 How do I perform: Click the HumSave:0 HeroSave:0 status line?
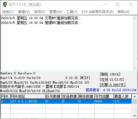tap(18, 73)
